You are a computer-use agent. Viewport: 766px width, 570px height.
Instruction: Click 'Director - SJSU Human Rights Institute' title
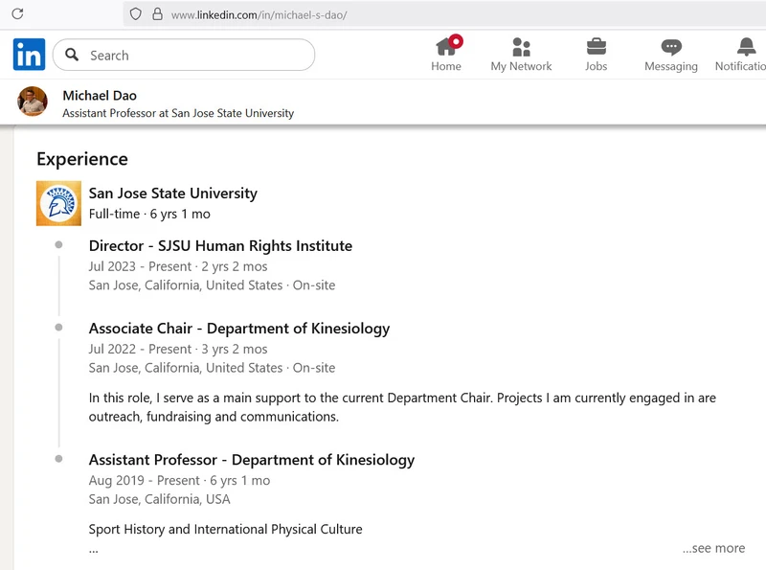coord(220,246)
